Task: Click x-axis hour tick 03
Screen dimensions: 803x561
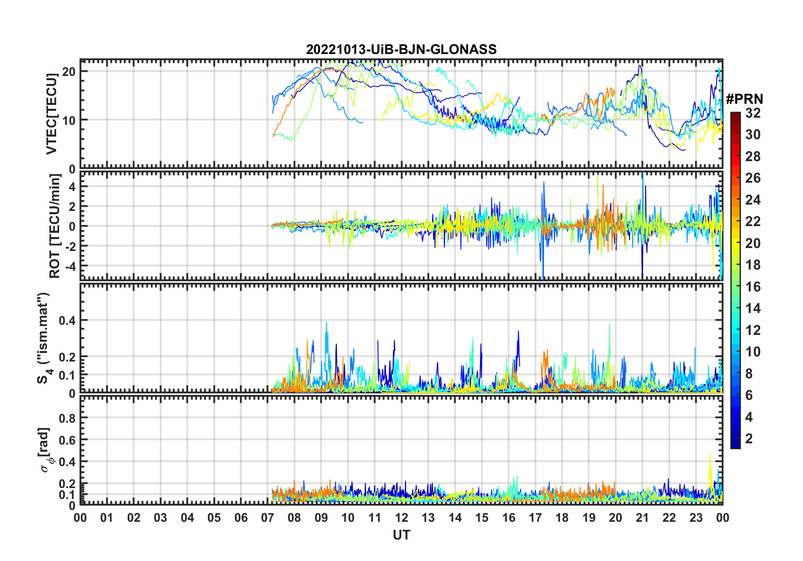Action: 160,518
